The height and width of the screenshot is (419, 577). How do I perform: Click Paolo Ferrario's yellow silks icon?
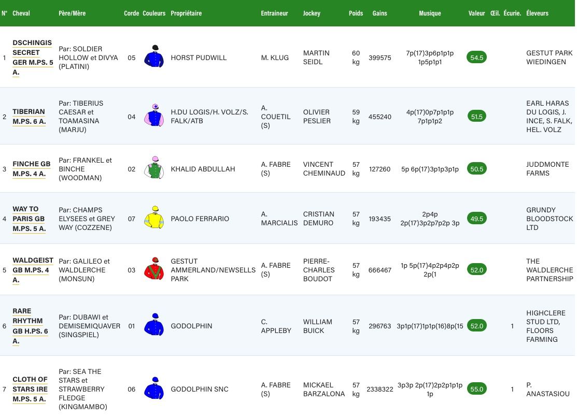[x=154, y=217]
